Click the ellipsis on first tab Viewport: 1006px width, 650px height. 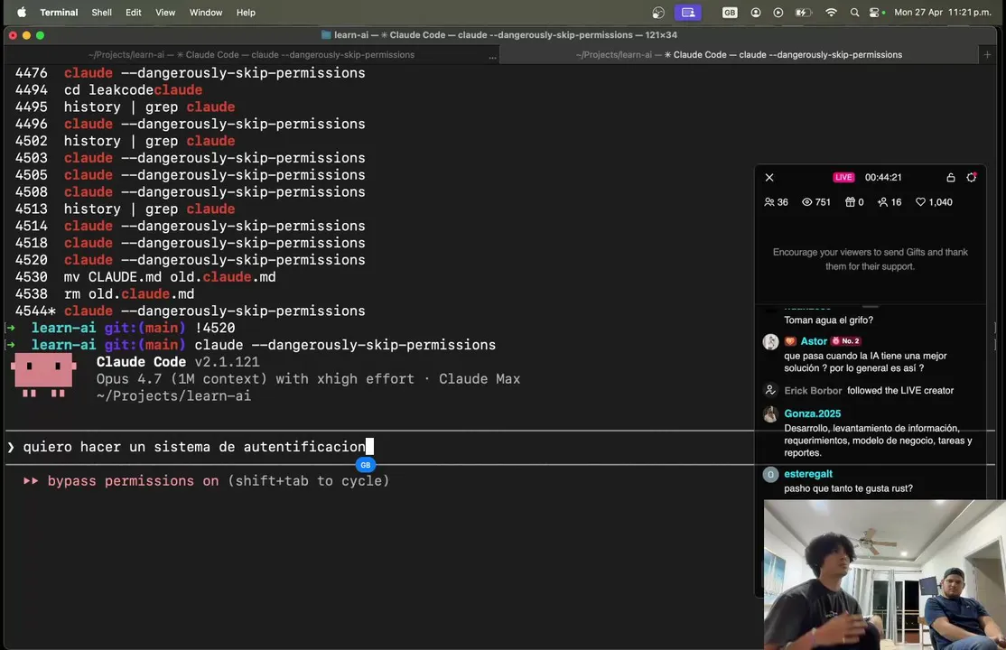pos(492,57)
